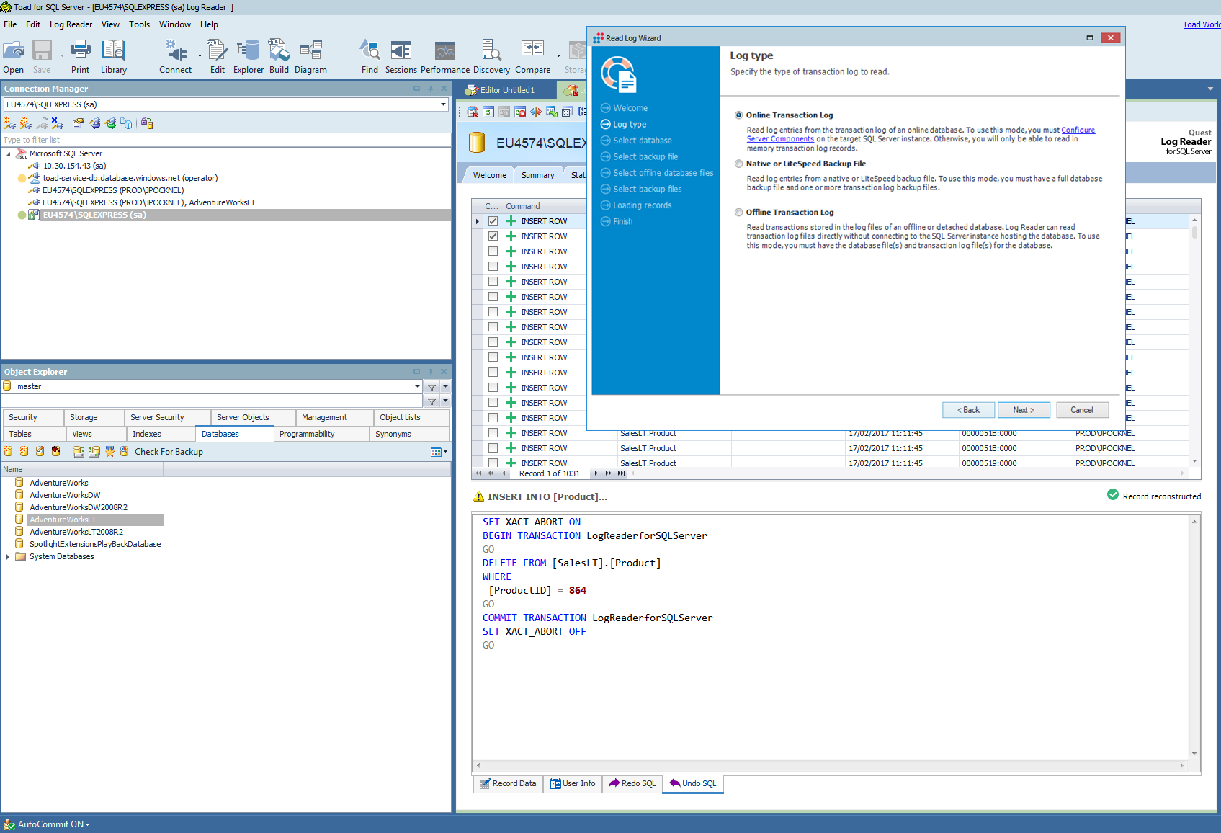Click the Check For Backup icon

point(124,452)
